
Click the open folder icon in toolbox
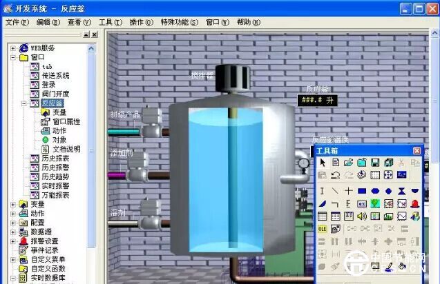tap(348, 163)
